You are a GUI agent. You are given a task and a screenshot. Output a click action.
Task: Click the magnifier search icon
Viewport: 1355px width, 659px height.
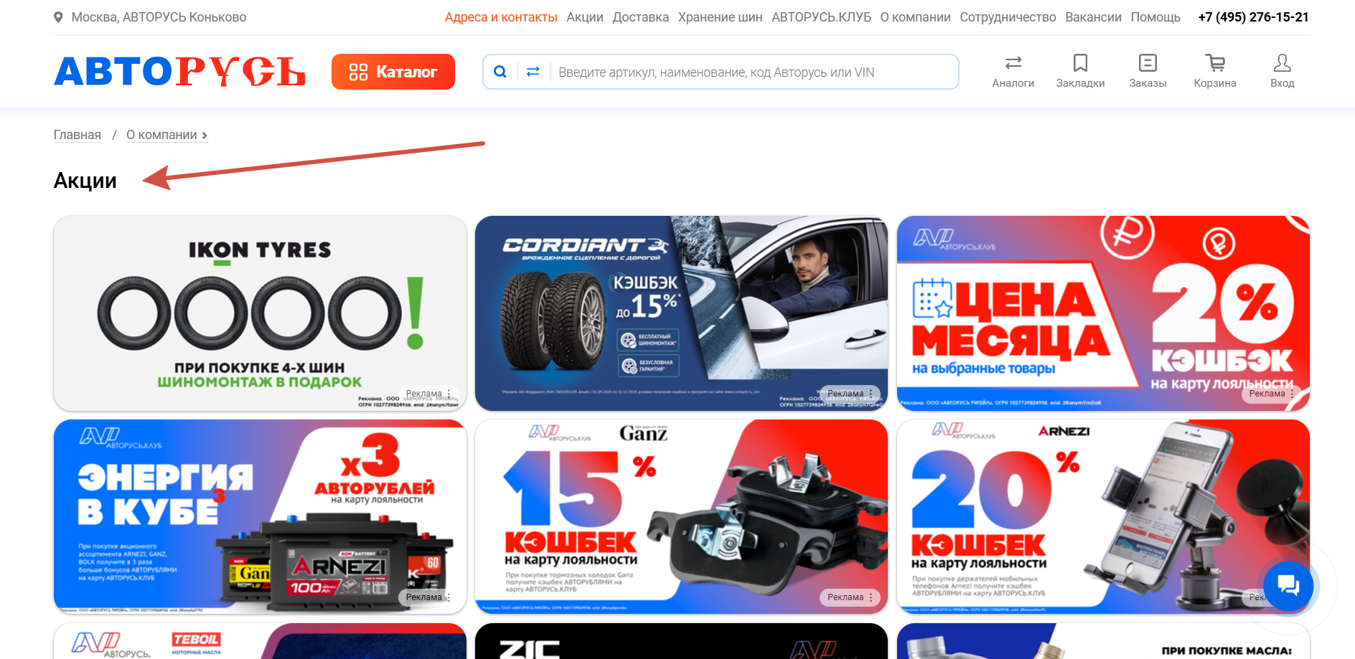[500, 72]
